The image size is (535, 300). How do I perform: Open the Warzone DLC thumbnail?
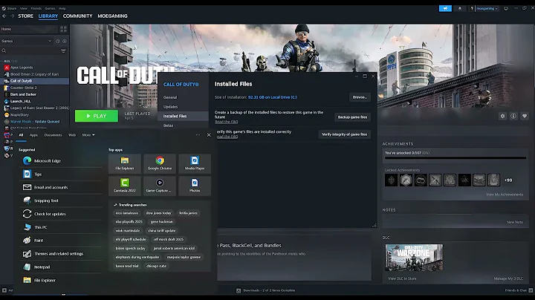(414, 258)
